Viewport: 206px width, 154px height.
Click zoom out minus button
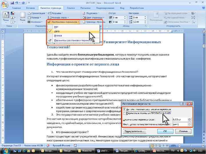click(180, 145)
